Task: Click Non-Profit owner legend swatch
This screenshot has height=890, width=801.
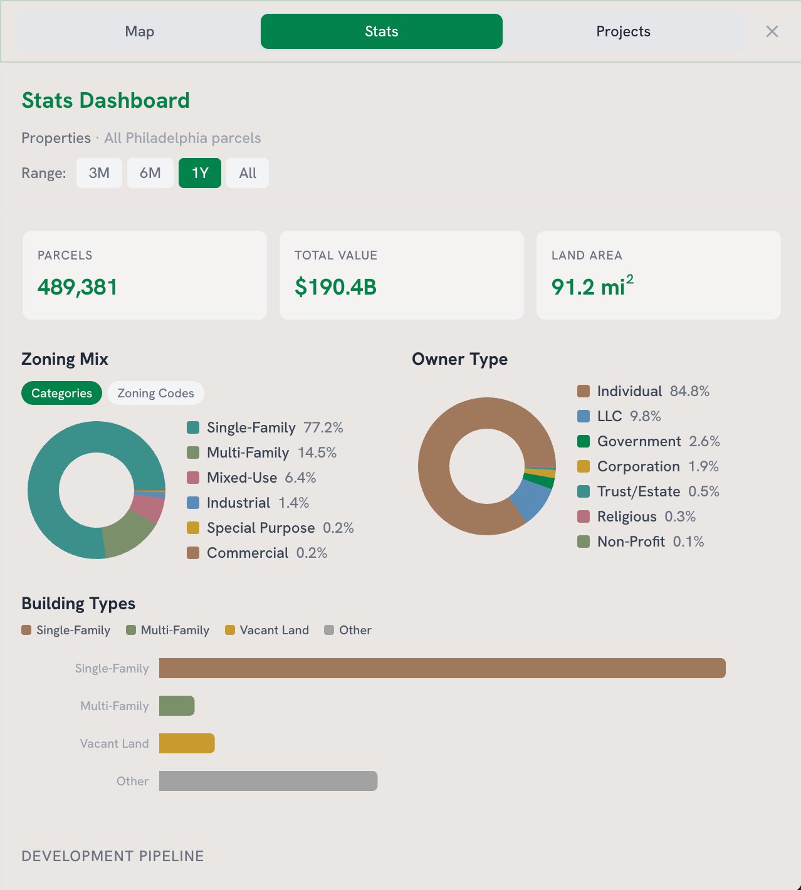Action: pyautogui.click(x=584, y=542)
